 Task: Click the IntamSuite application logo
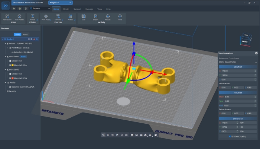6,6
